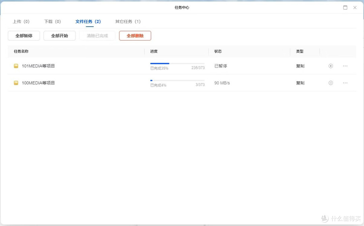
Task: Open more options for 100MEDIA等项目
Action: coord(345,83)
